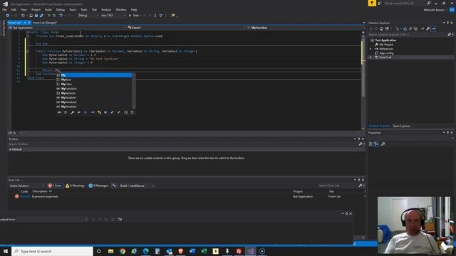Toggle the first IntelliSense filter icon (locals)
The image size is (456, 256).
(59, 112)
